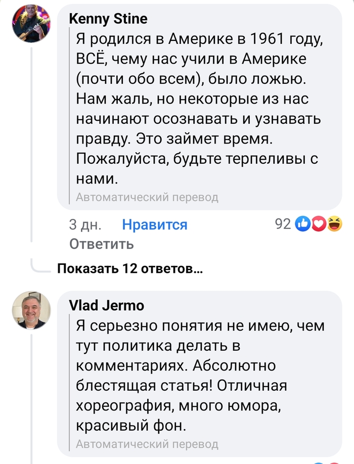
Task: Click the laughing emoji reaction icon
Action: pyautogui.click(x=334, y=223)
